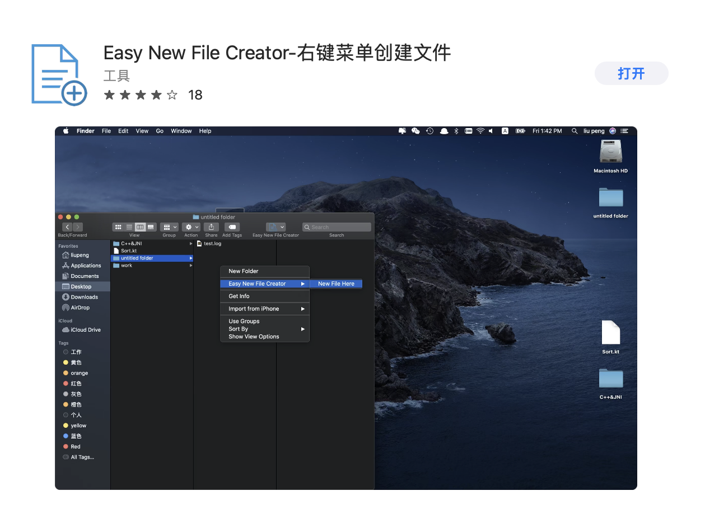This screenshot has height=519, width=719.
Task: Select the work folder in the column
Action: tap(152, 266)
